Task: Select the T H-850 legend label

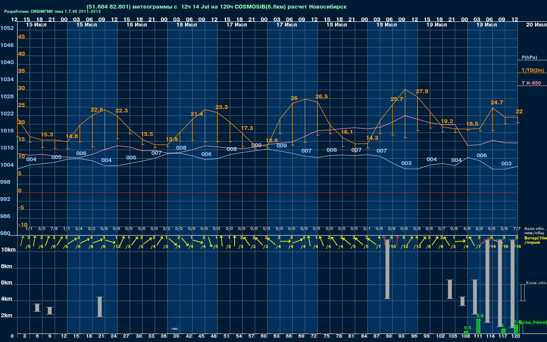Action: (531, 83)
